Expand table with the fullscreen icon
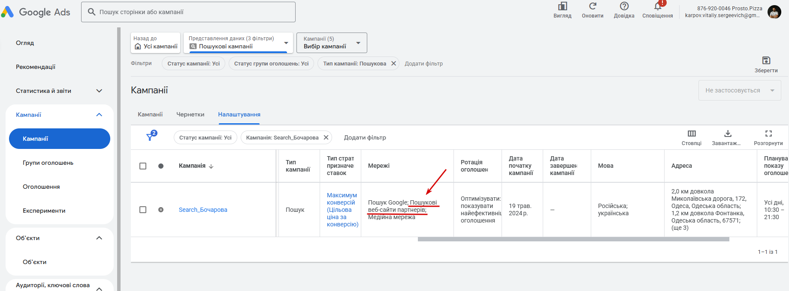 click(x=768, y=134)
